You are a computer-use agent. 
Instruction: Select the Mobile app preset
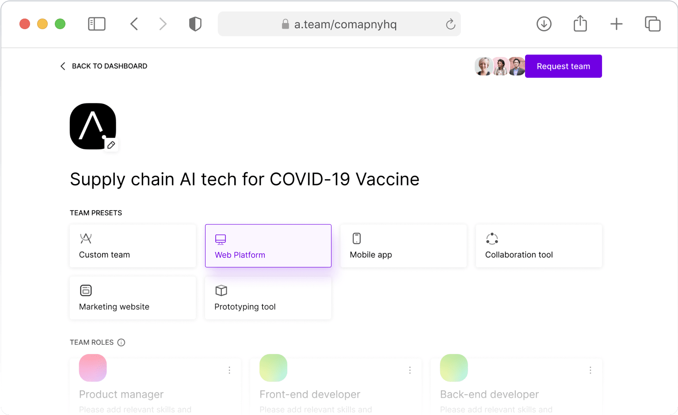tap(403, 246)
